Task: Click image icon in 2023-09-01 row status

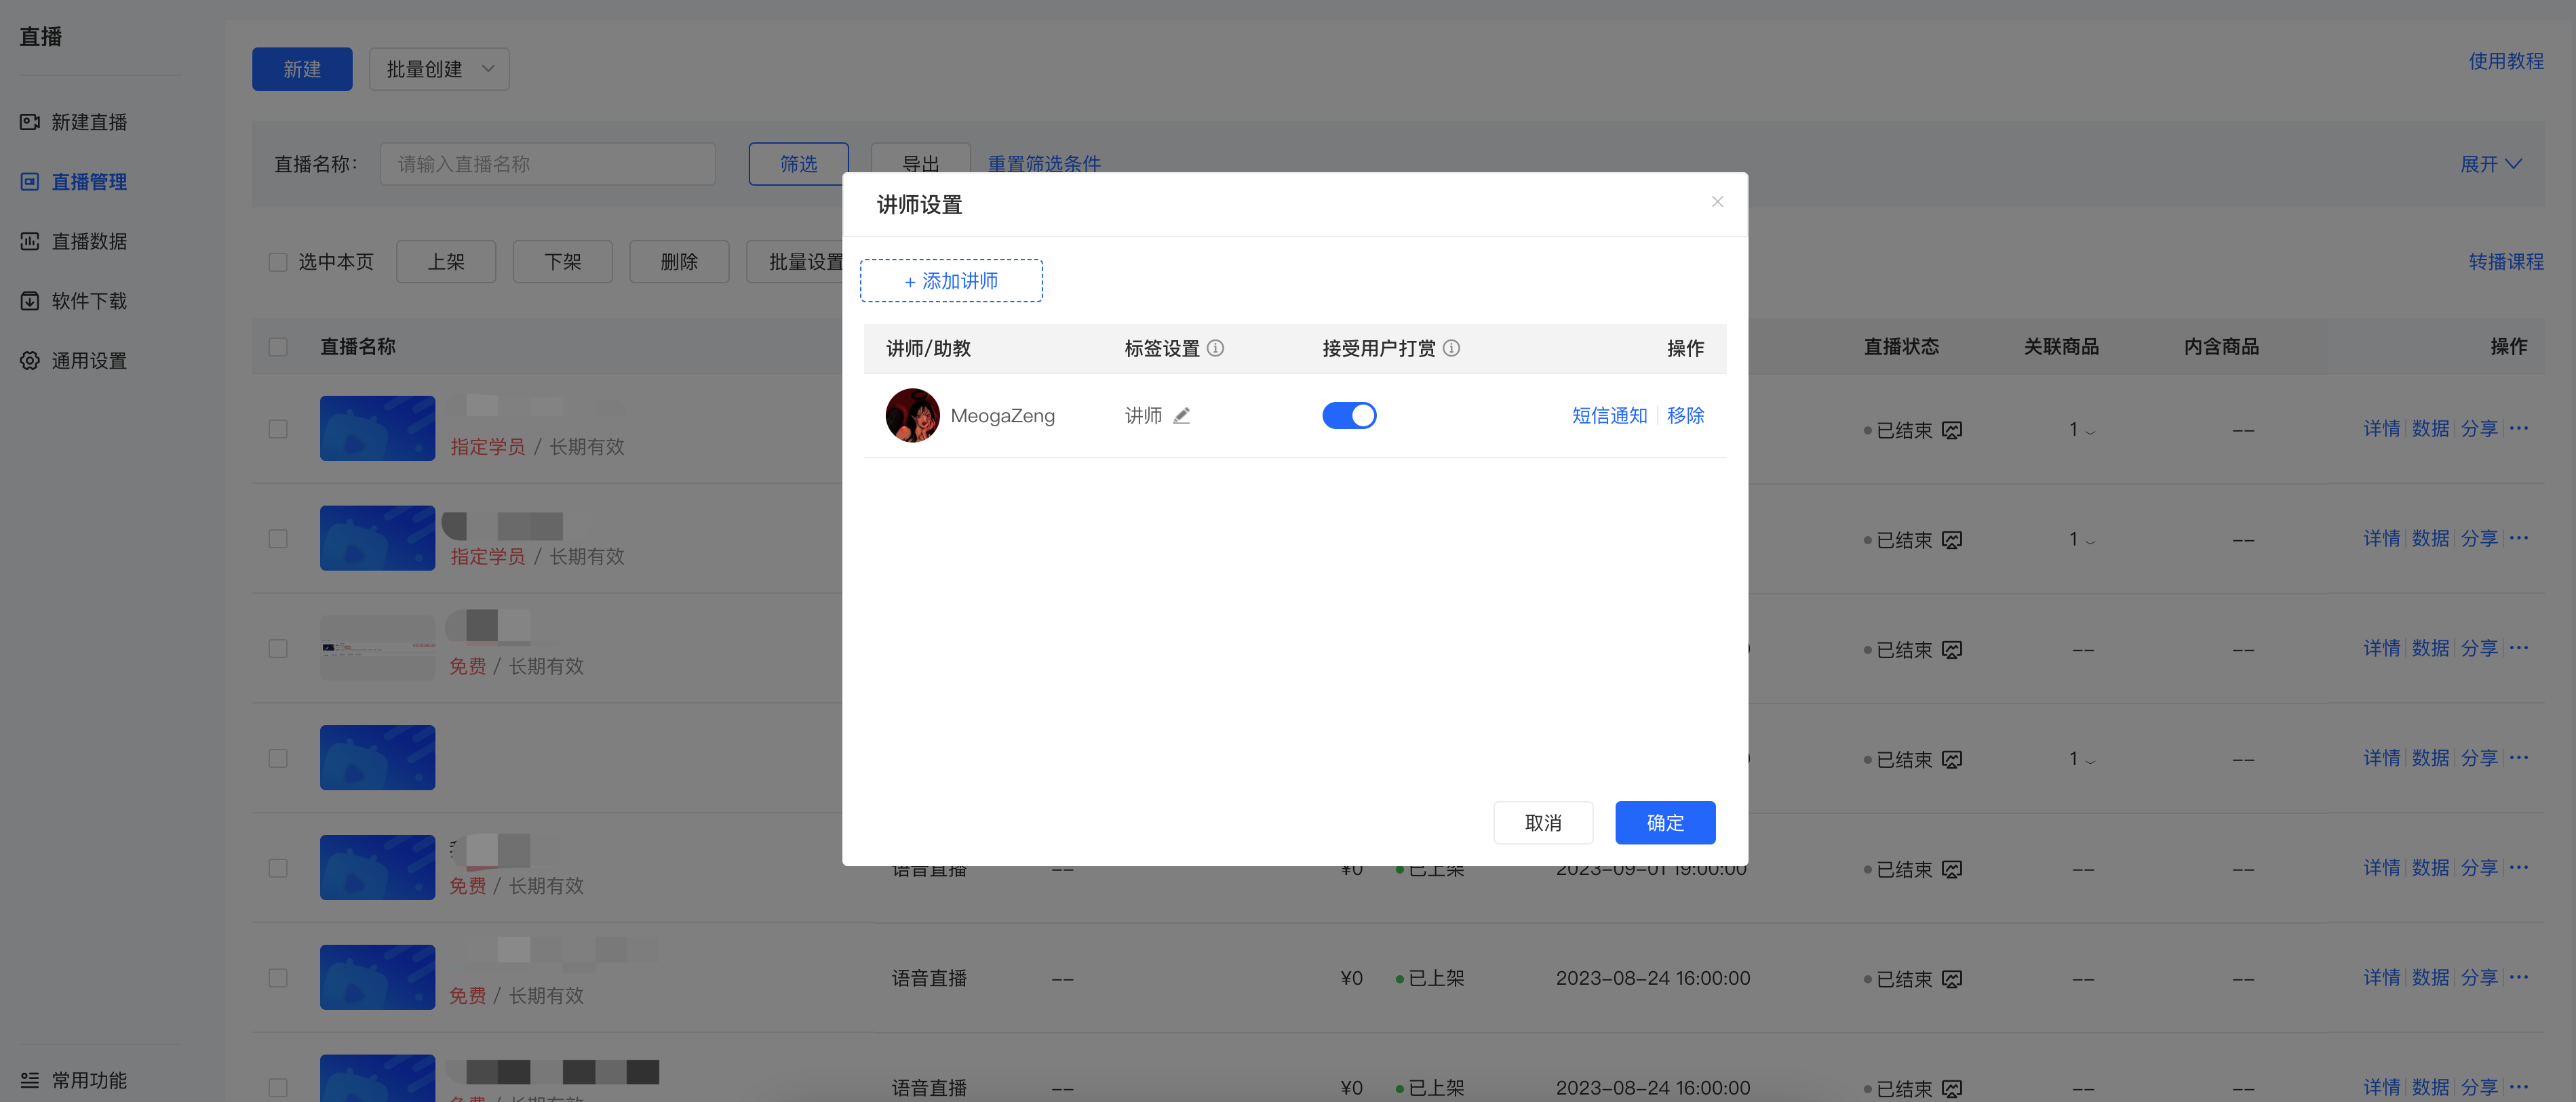Action: [x=1951, y=870]
